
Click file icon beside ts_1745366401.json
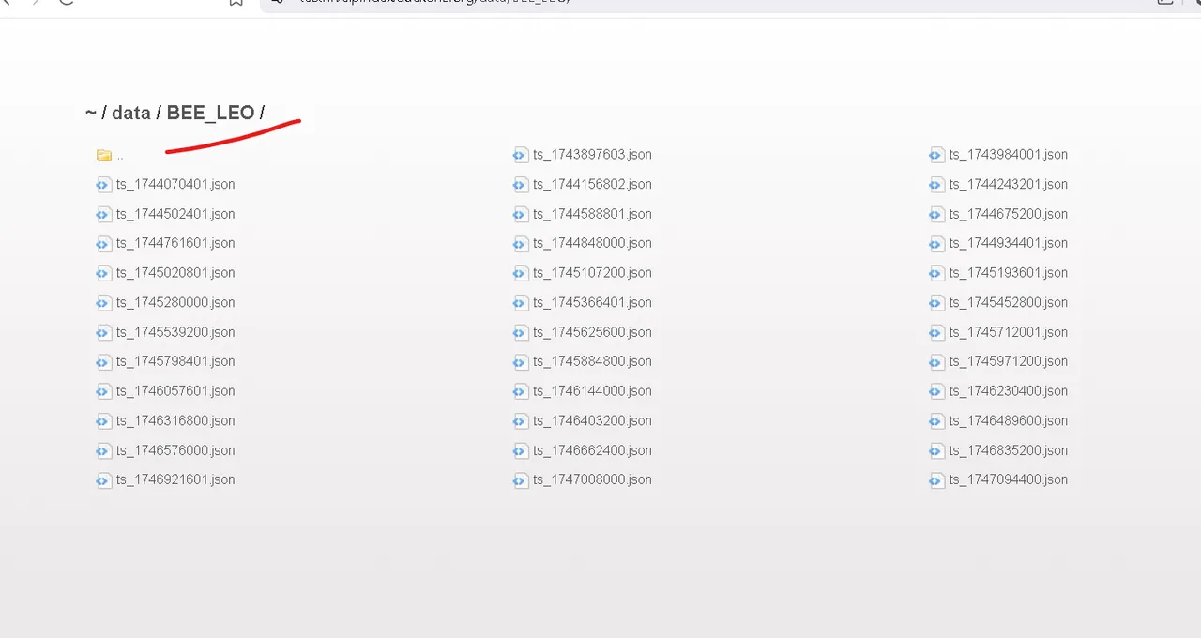(520, 303)
